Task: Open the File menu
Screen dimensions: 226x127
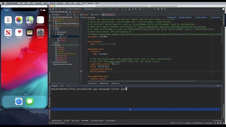Action: 21,3
